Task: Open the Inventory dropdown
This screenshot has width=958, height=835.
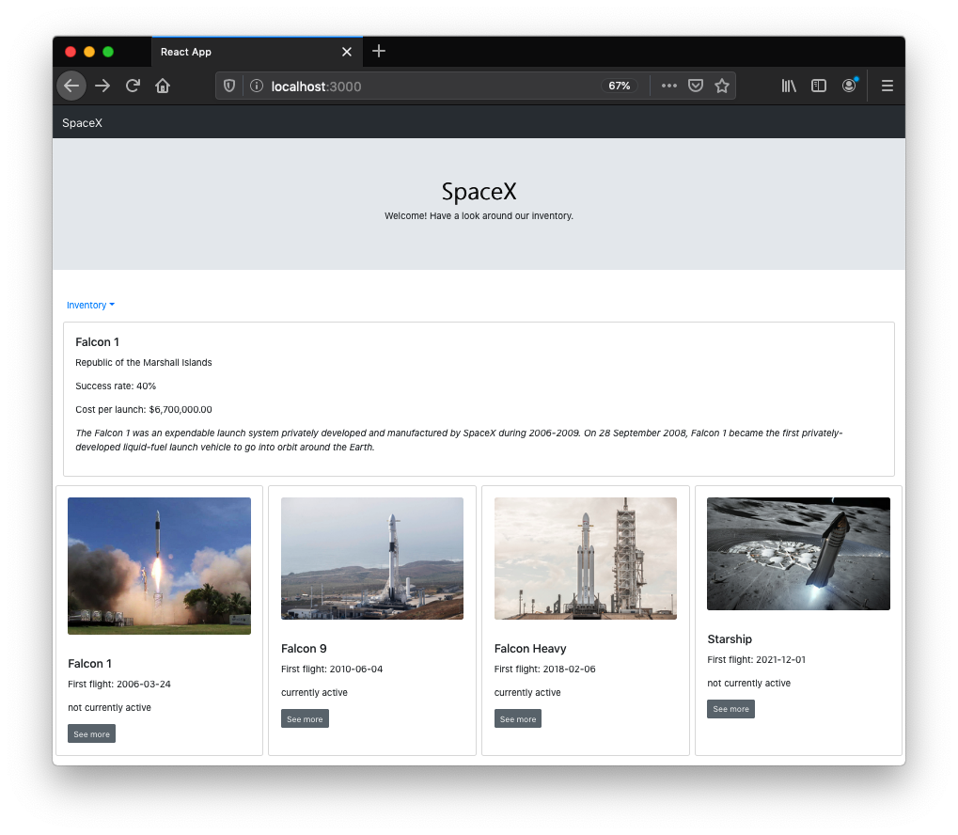Action: pos(90,305)
